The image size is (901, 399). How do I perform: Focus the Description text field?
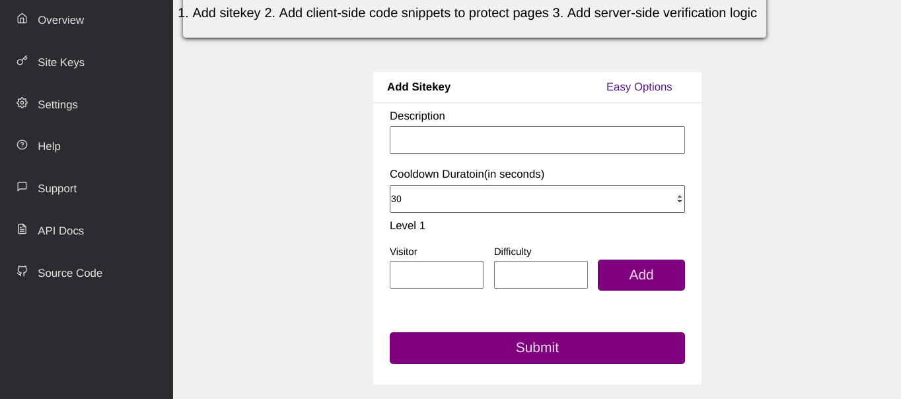[537, 140]
